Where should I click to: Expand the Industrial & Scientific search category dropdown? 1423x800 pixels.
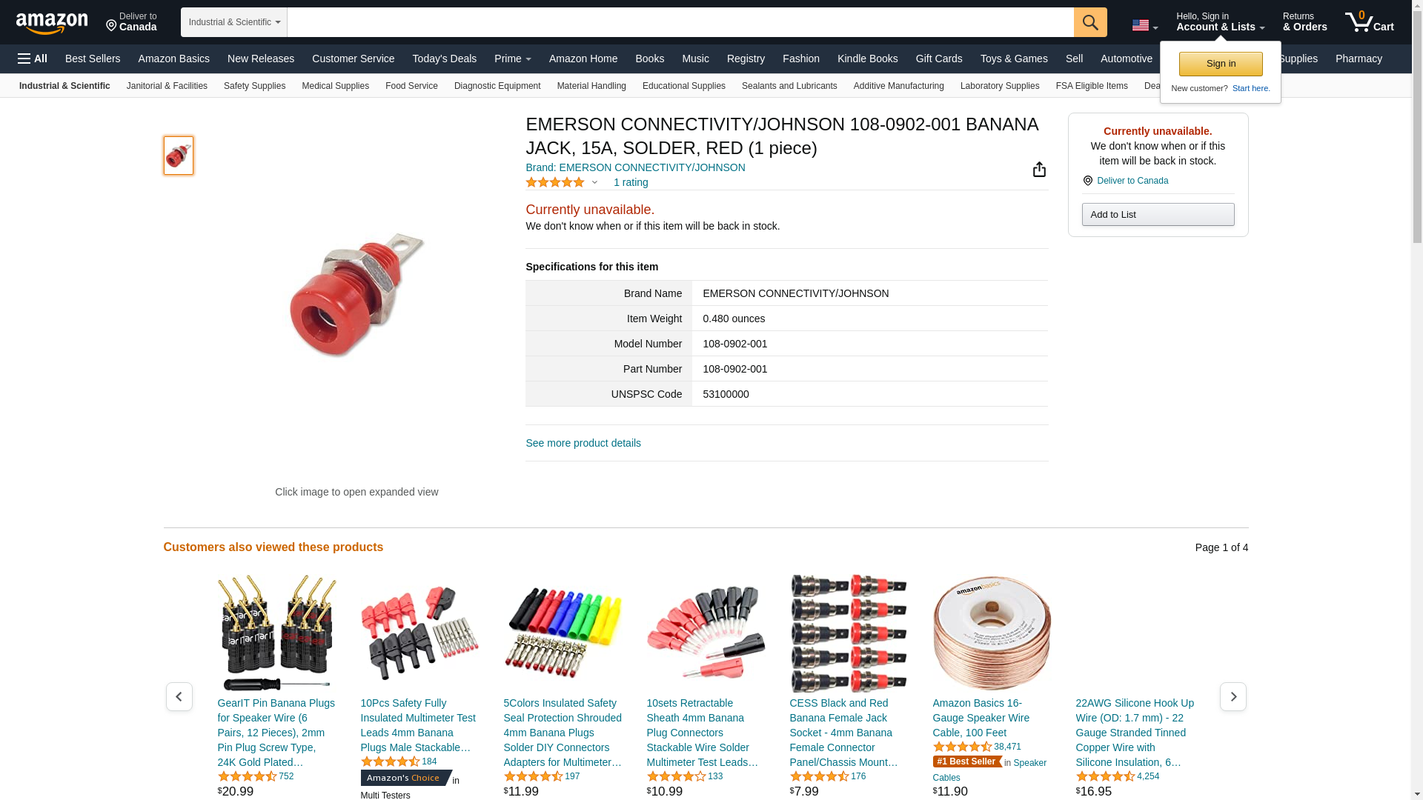(234, 22)
